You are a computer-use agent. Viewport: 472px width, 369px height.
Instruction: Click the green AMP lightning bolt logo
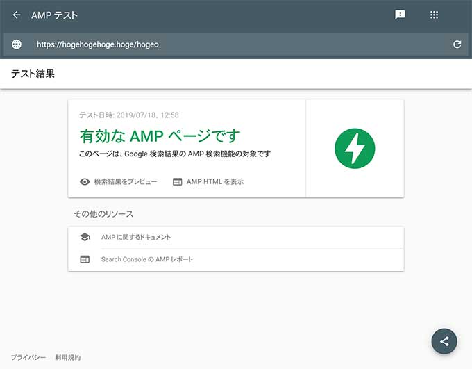coord(355,148)
